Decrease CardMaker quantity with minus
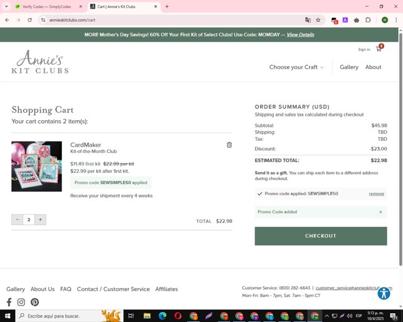Viewport: 403px width, 322px height. pyautogui.click(x=17, y=219)
